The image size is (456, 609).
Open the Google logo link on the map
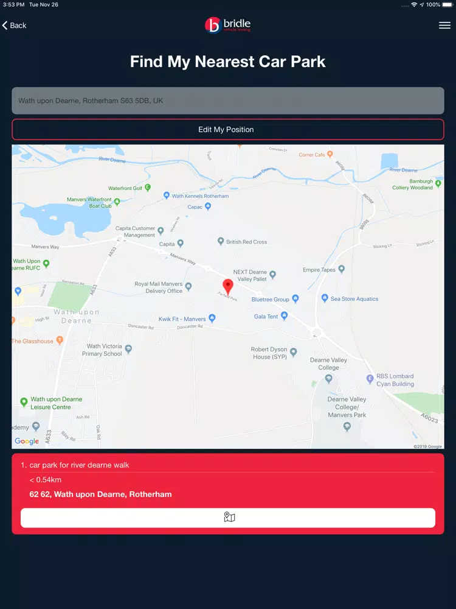click(27, 441)
